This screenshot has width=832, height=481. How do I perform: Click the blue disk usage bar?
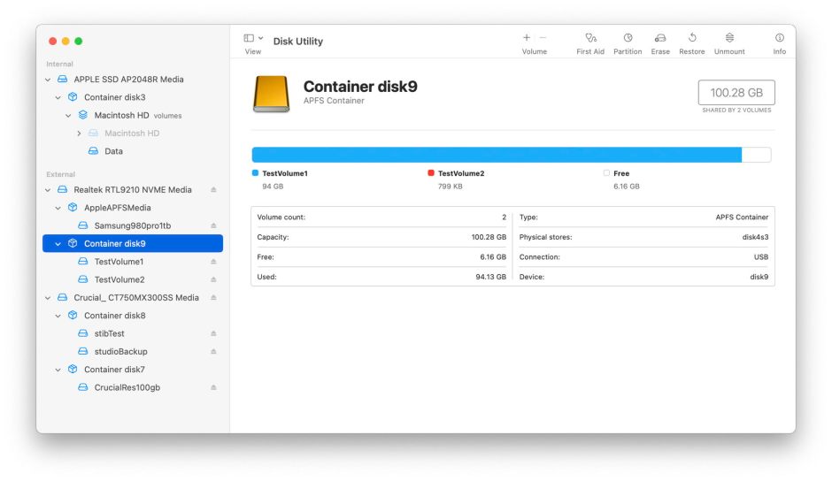tap(496, 155)
